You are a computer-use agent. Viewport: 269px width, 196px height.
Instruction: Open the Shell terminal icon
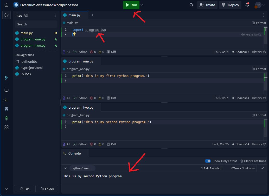[x=6, y=100]
